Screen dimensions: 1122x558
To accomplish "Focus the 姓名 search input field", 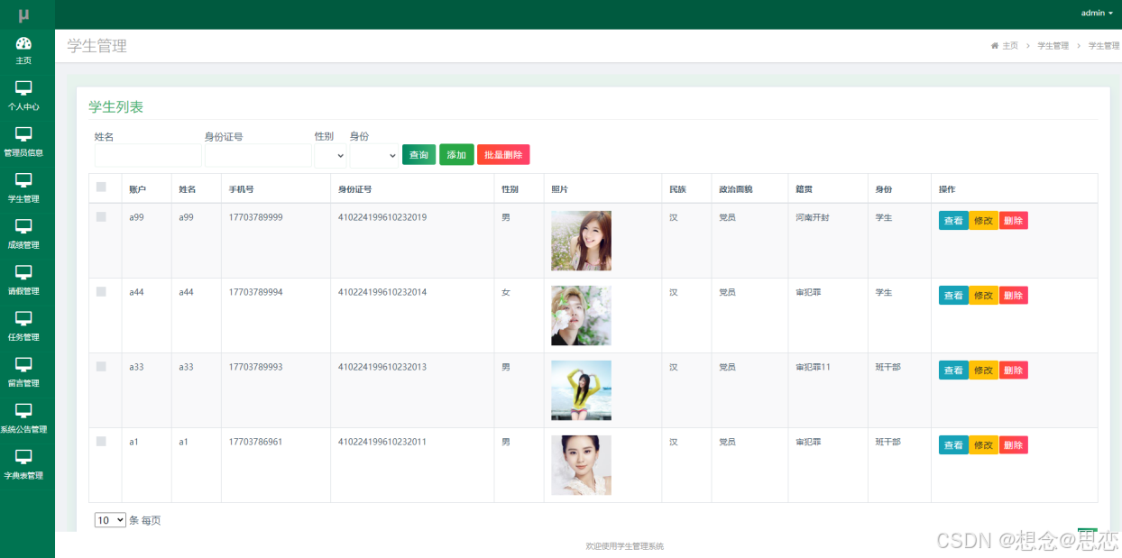I will 148,155.
